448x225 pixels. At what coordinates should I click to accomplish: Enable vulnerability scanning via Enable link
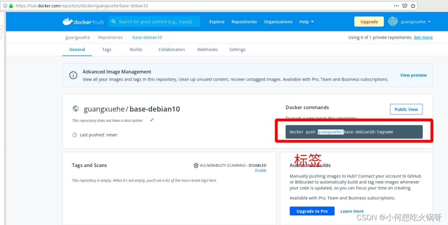[261, 170]
